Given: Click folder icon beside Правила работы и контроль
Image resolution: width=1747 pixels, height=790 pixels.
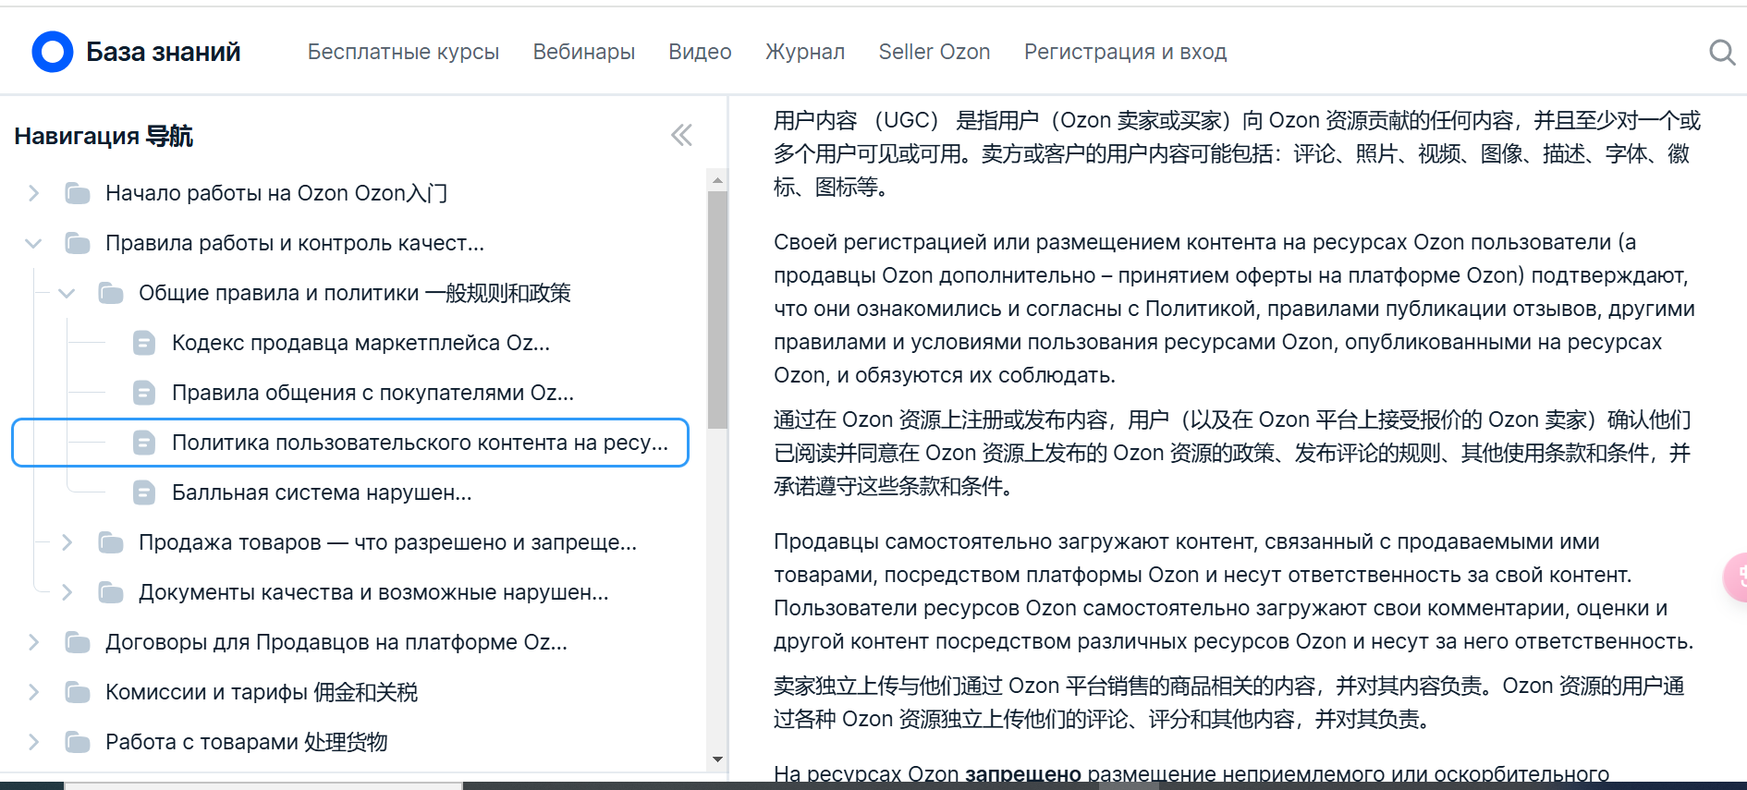Looking at the screenshot, I should 78,243.
